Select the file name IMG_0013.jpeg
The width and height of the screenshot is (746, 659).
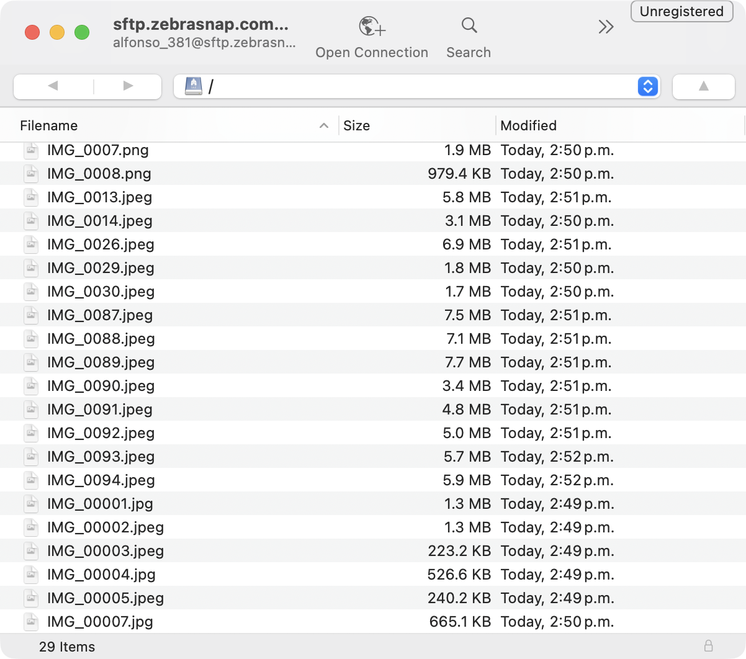(99, 197)
